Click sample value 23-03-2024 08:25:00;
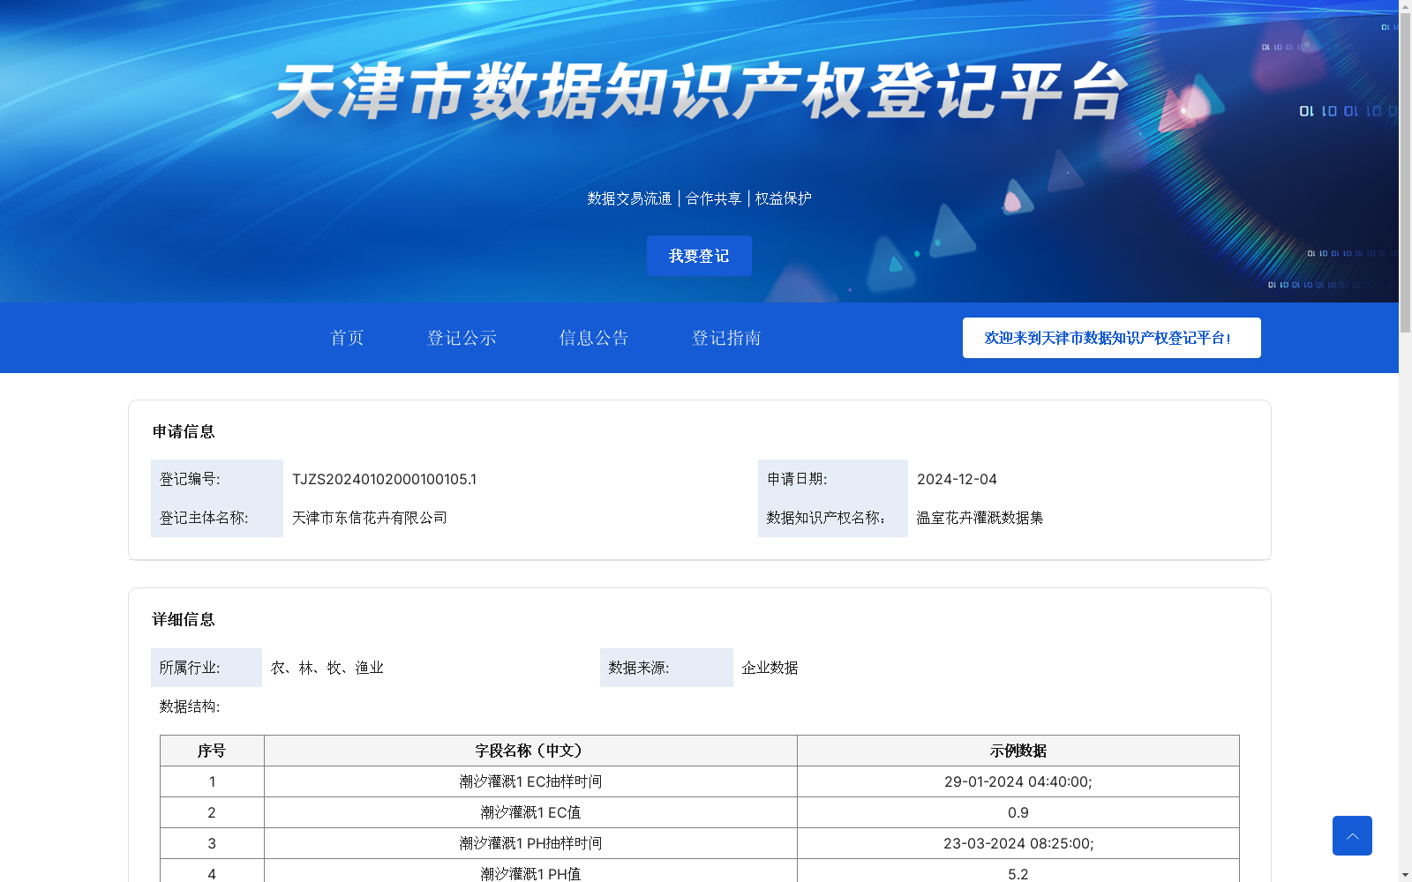 pyautogui.click(x=1018, y=843)
